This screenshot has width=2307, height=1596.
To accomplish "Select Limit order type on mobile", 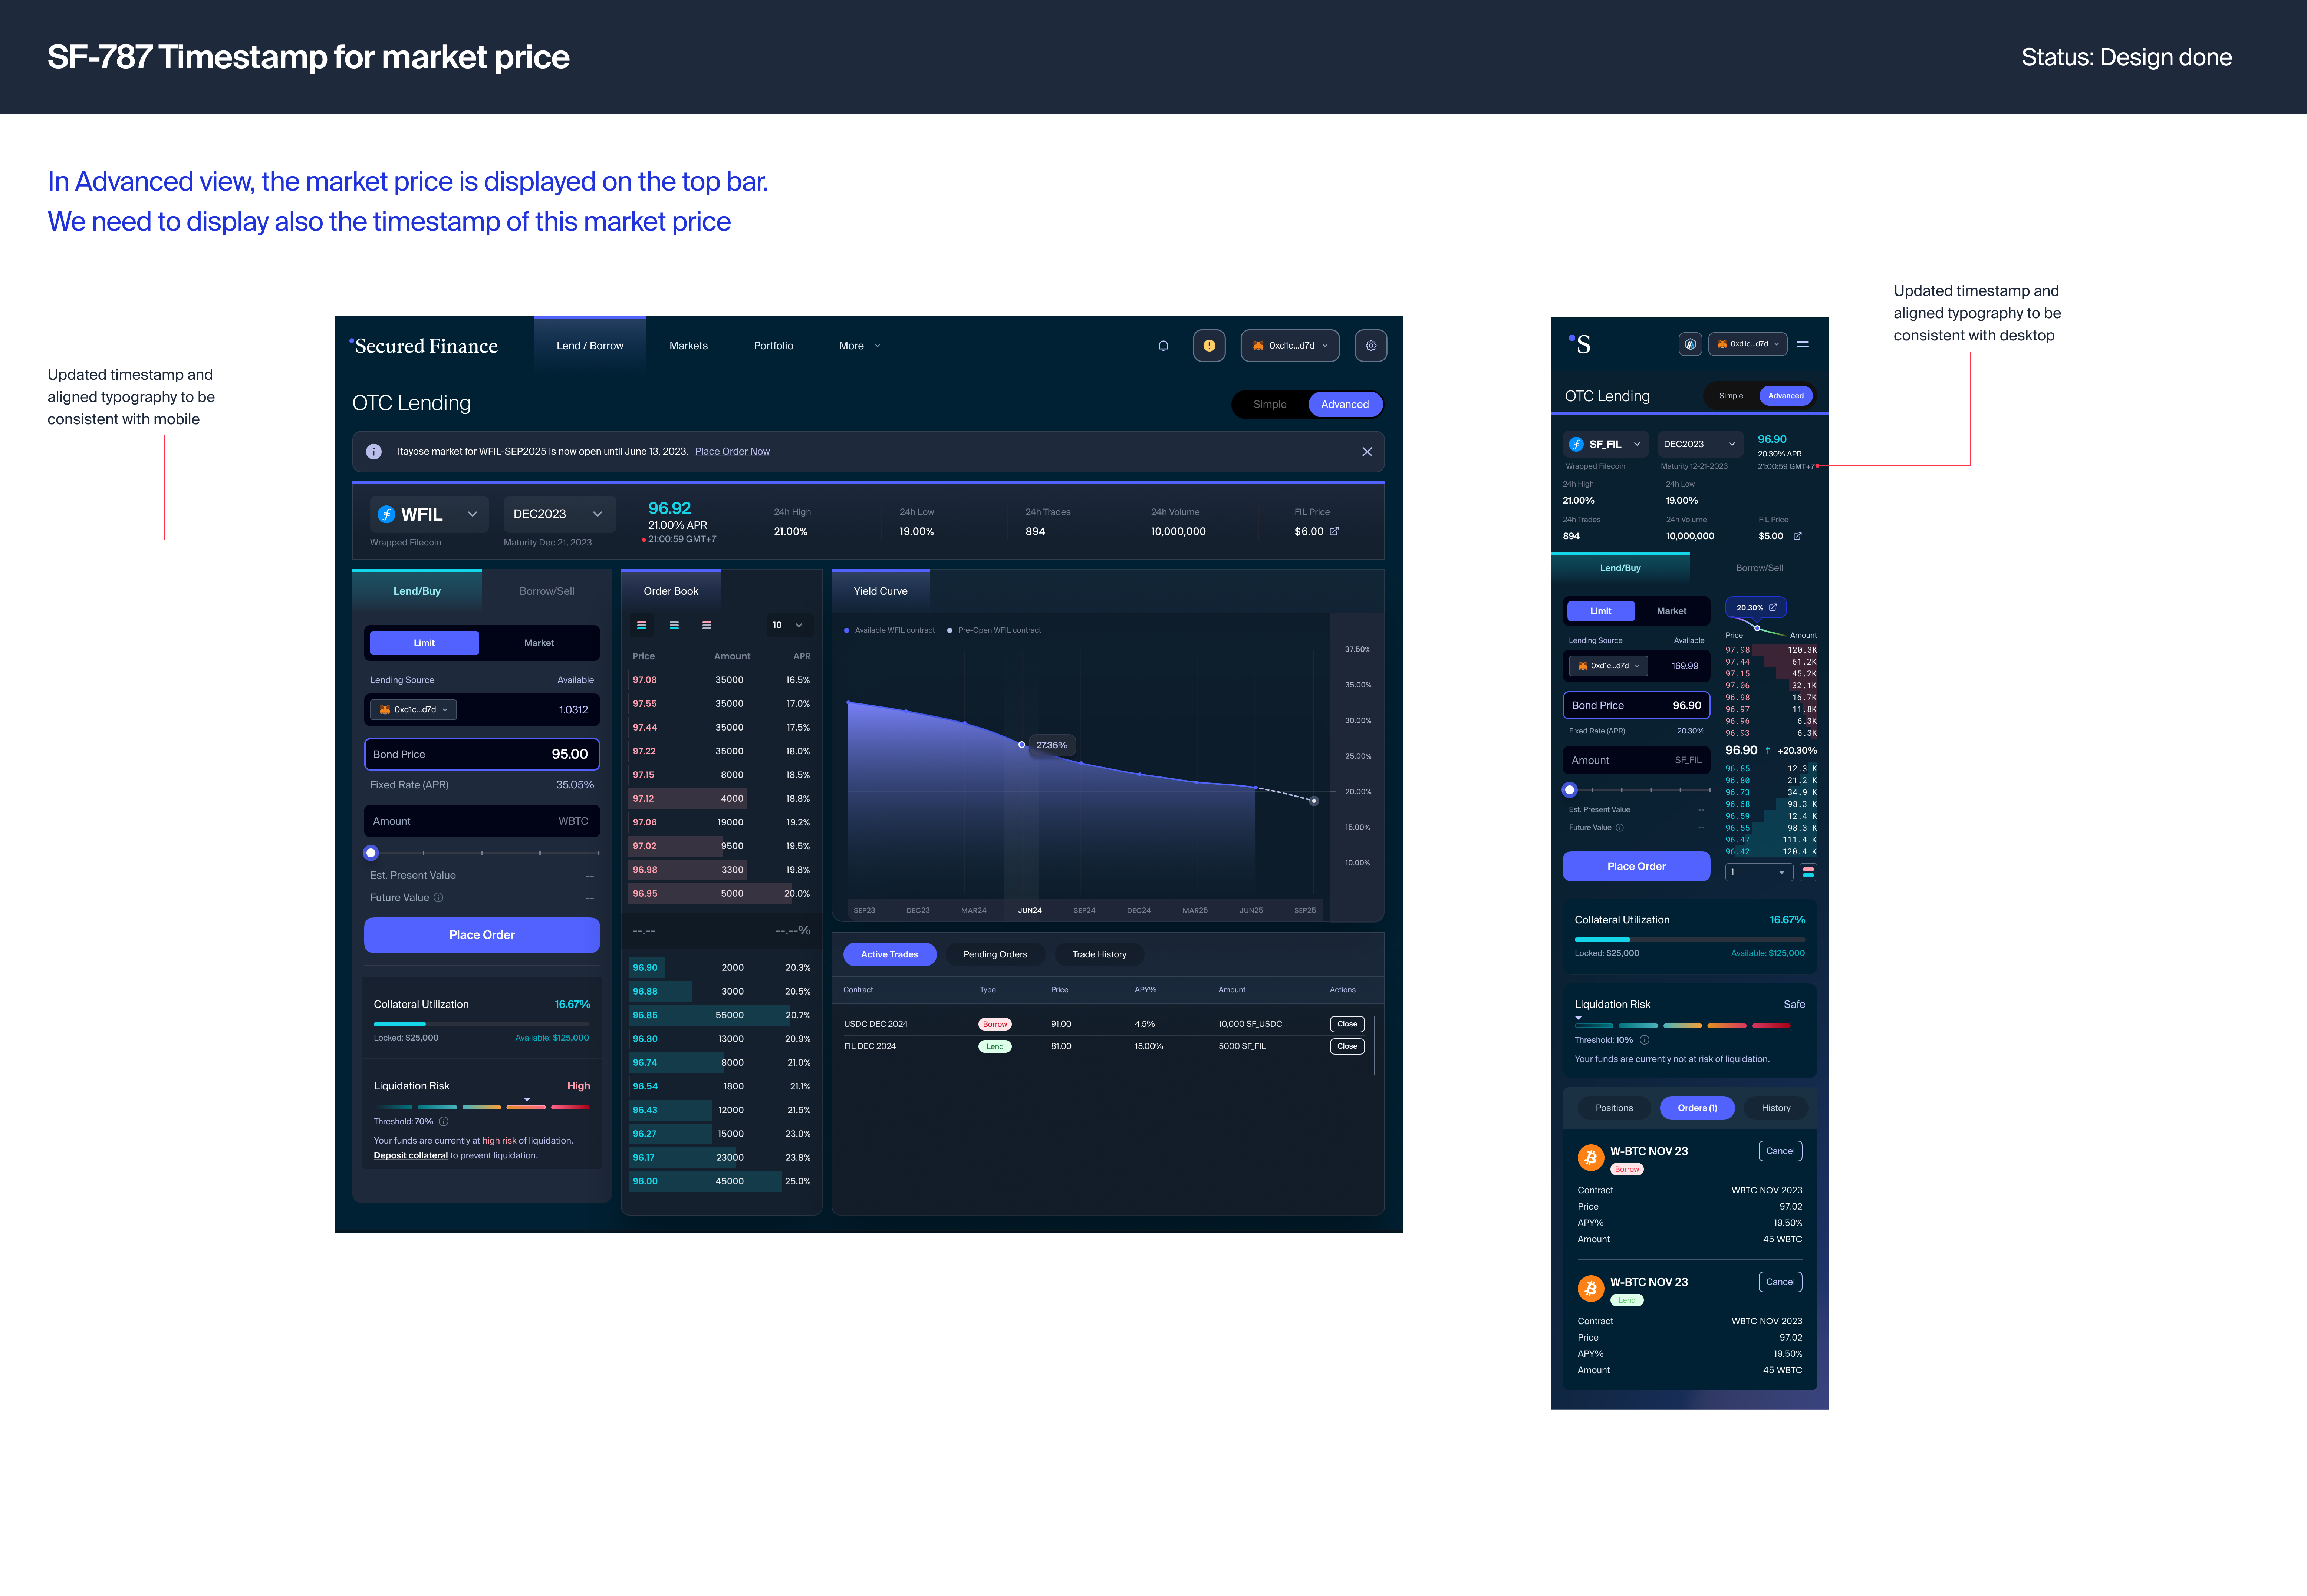I will pos(1601,611).
